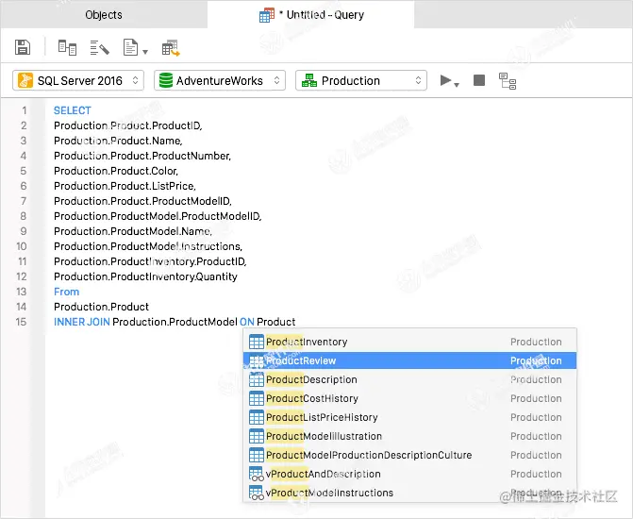Click the ProductModelIllustration table icon
Image resolution: width=633 pixels, height=519 pixels.
[257, 436]
